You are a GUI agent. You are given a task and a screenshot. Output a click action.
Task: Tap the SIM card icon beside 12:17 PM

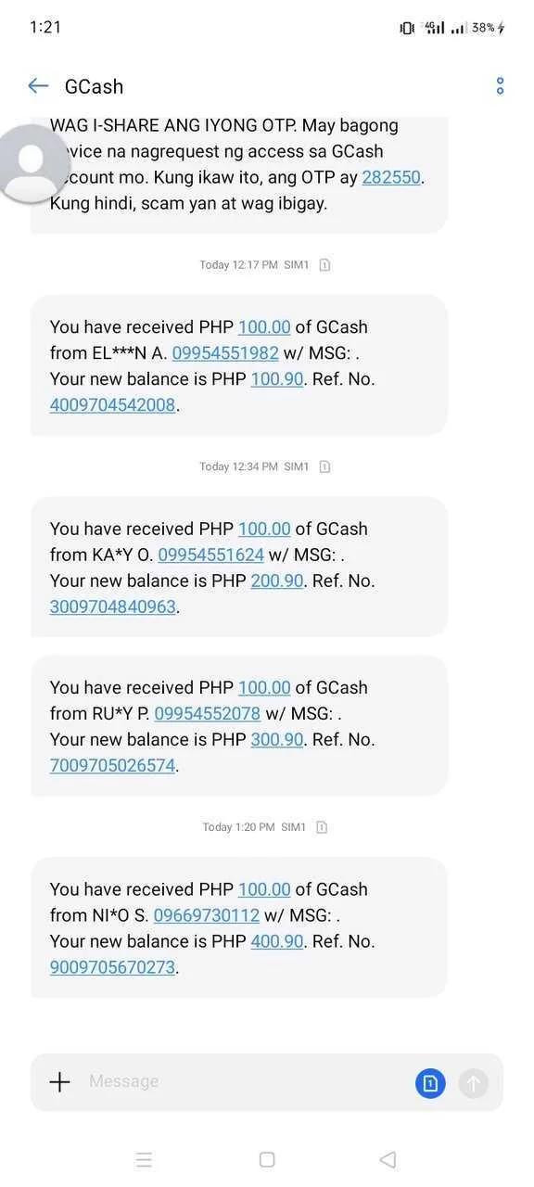tap(324, 265)
